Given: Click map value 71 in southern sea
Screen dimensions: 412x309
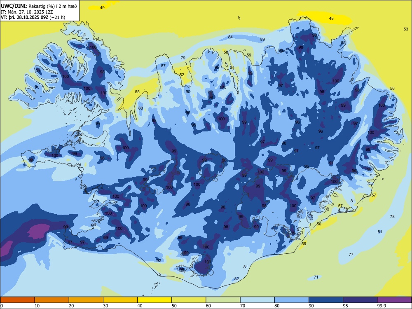Looking at the screenshot, I should point(316,277).
